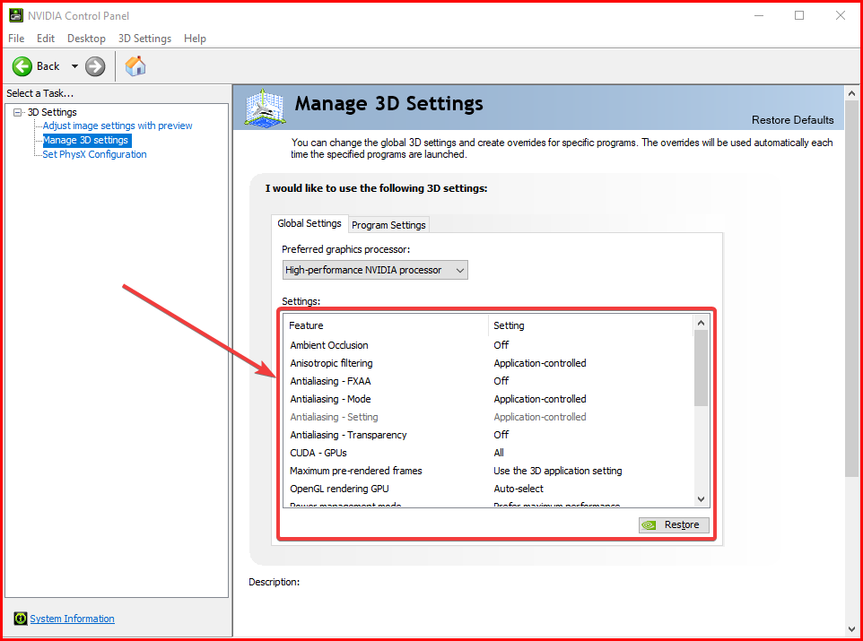Click Anisotropic filtering's Application-controlled value
863x641 pixels.
coord(540,363)
